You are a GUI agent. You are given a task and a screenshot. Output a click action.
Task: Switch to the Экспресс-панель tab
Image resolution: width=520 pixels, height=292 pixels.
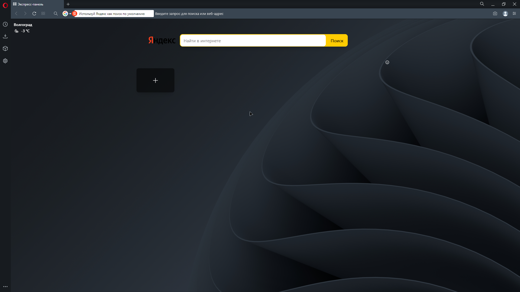click(x=37, y=4)
